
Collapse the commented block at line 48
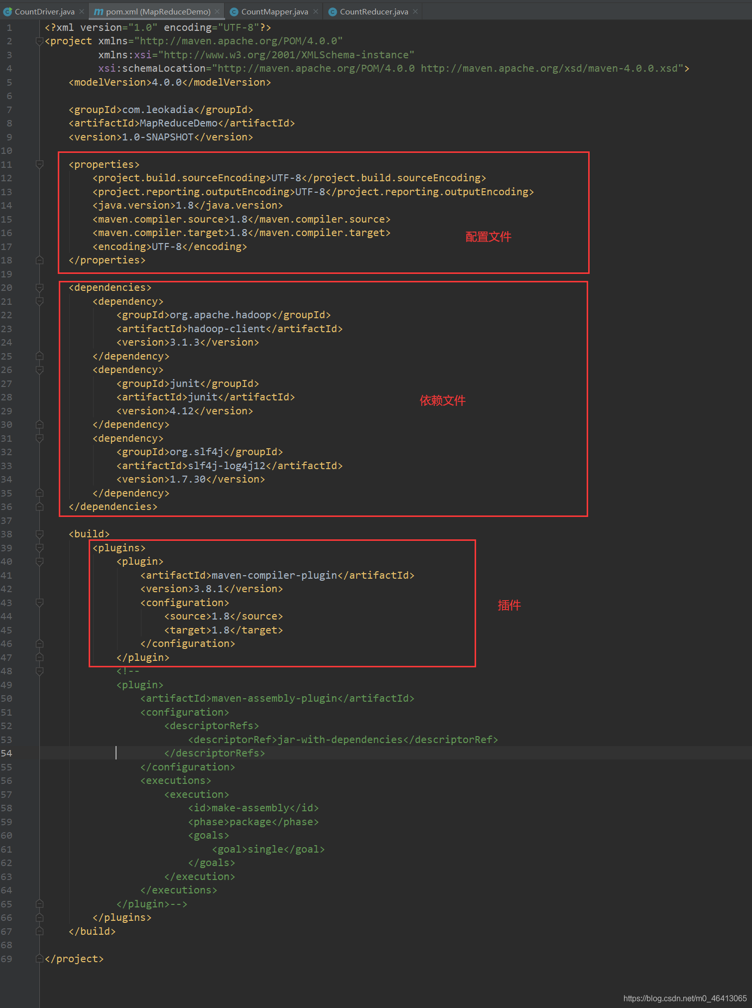click(x=39, y=671)
